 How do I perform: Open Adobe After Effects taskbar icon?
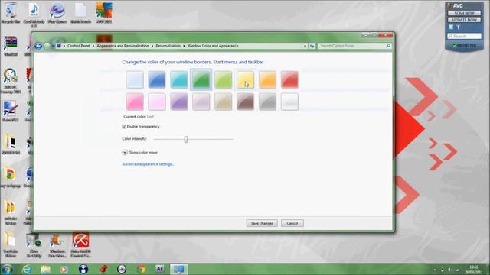coord(160,269)
